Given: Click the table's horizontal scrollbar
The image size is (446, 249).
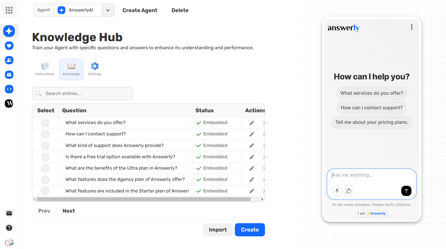Looking at the screenshot, I should (144, 199).
